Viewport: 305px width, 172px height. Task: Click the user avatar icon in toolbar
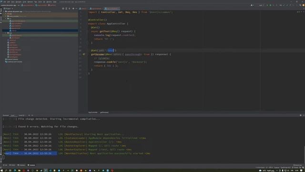(252, 5)
